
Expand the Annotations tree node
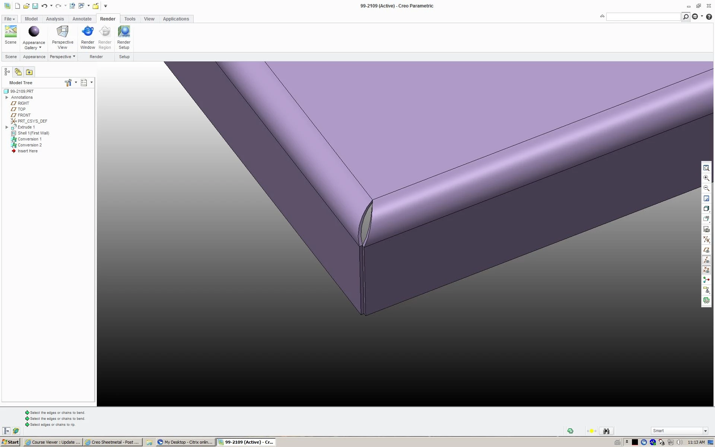tap(7, 97)
